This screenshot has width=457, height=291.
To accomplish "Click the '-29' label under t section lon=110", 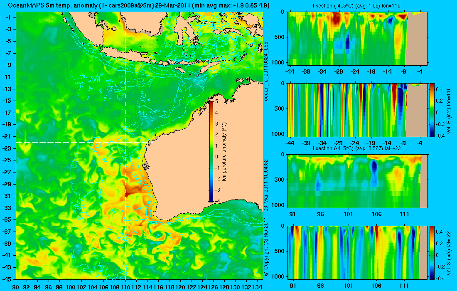I will [338, 72].
